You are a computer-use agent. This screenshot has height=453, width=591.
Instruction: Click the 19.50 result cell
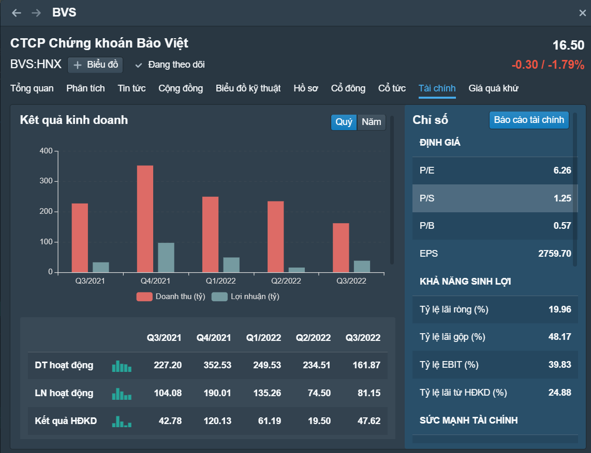pyautogui.click(x=319, y=421)
